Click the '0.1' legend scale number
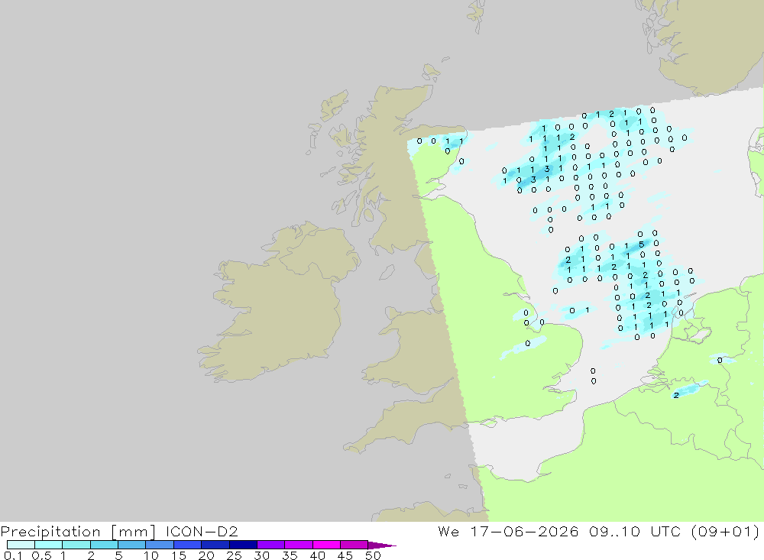Screen dimensions: 764x560 pyautogui.click(x=13, y=555)
